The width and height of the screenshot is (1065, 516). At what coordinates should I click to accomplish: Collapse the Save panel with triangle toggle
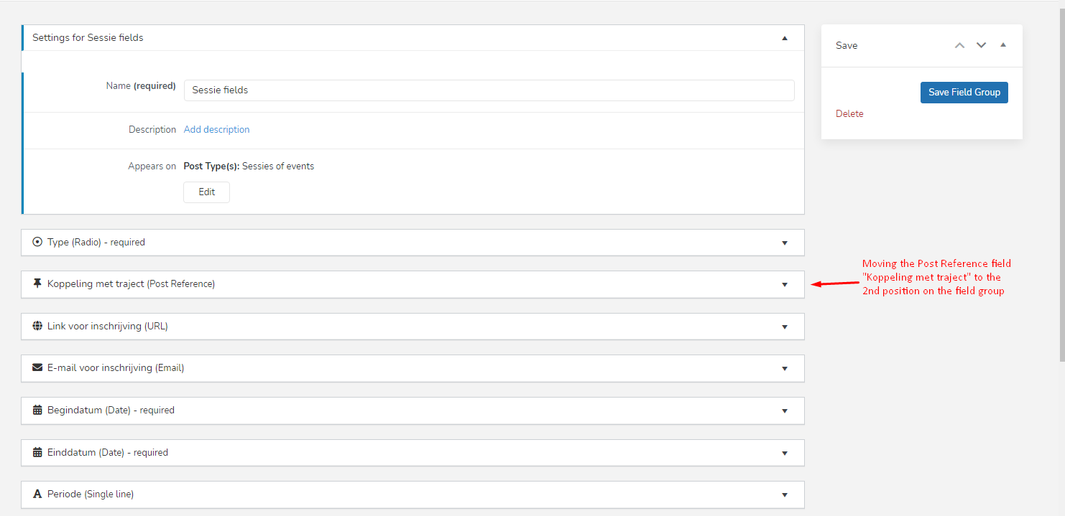(x=1003, y=45)
